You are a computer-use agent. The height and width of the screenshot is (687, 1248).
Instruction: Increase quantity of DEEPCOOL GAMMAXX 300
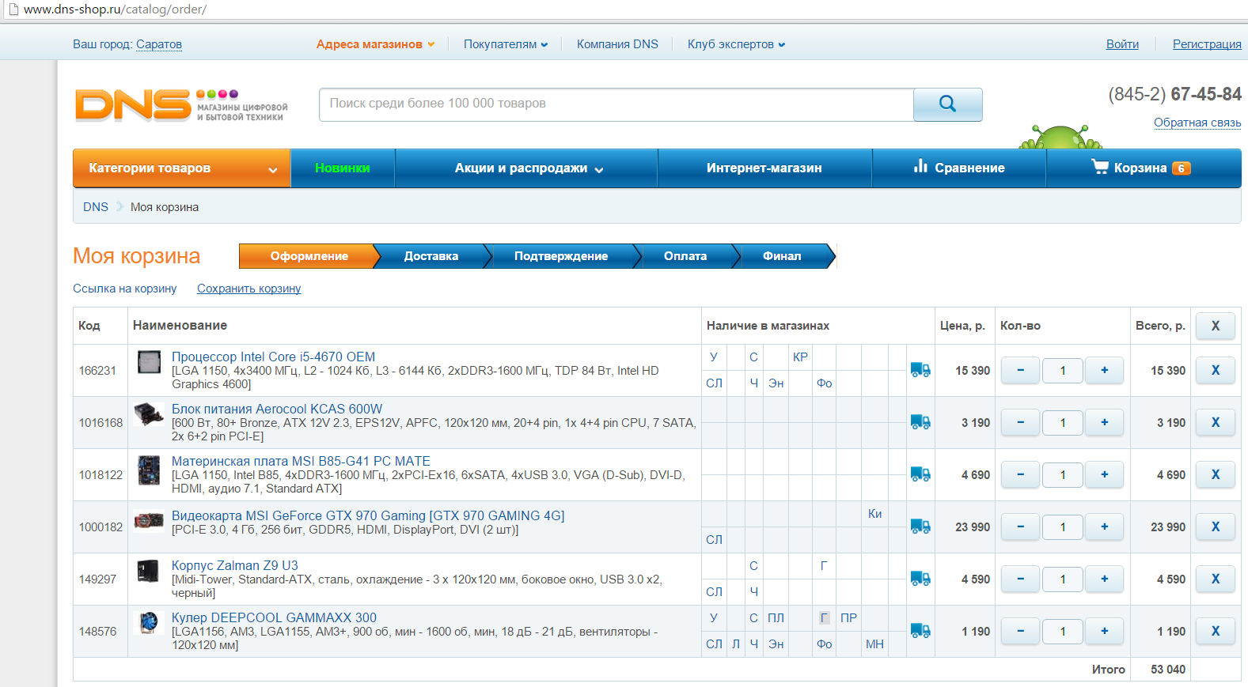point(1104,631)
